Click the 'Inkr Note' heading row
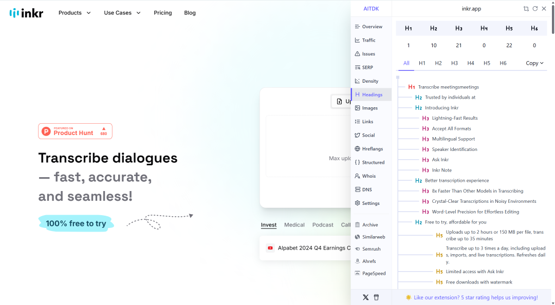The height and width of the screenshot is (305, 555). (437, 170)
